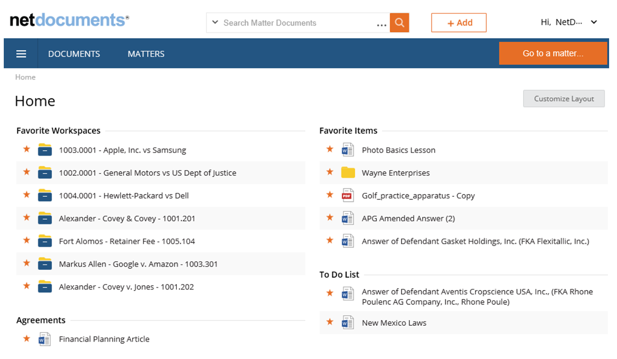Open New Mexico Laws document
The height and width of the screenshot is (359, 617).
pyautogui.click(x=394, y=323)
